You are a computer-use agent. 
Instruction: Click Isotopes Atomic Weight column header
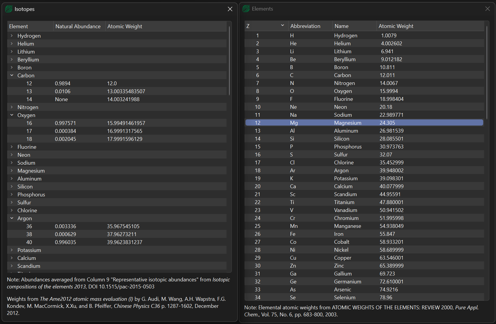click(166, 26)
